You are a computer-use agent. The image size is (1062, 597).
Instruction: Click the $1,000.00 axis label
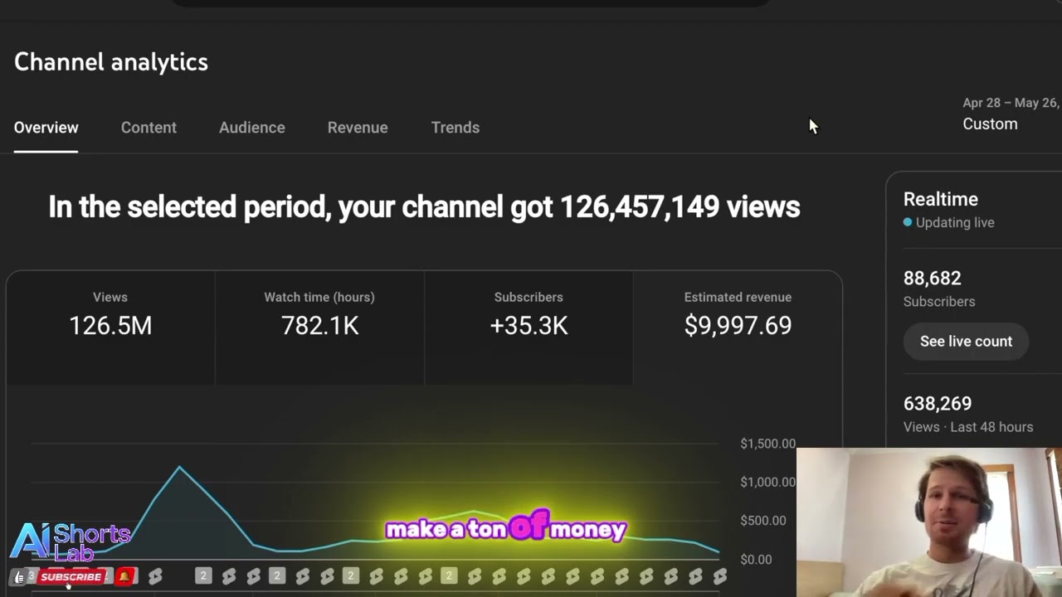pos(767,482)
